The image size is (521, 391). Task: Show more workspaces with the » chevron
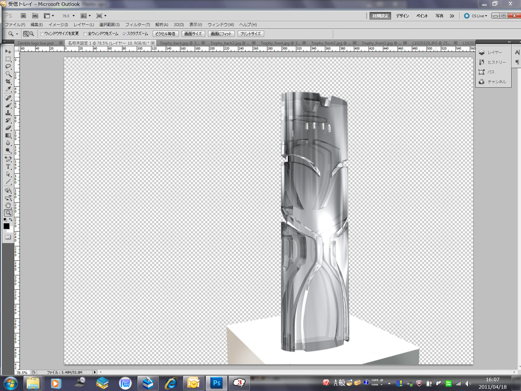point(452,16)
